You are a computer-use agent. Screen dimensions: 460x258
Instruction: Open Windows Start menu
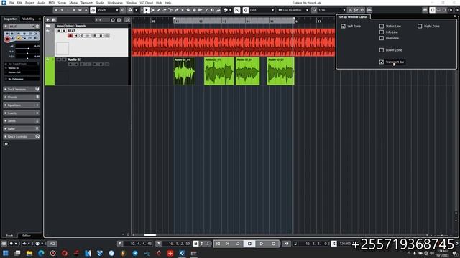point(6,253)
